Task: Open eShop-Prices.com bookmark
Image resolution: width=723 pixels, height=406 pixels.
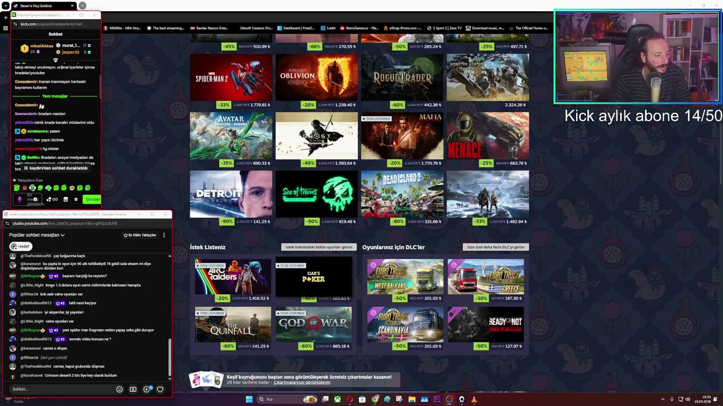Action: [402, 28]
